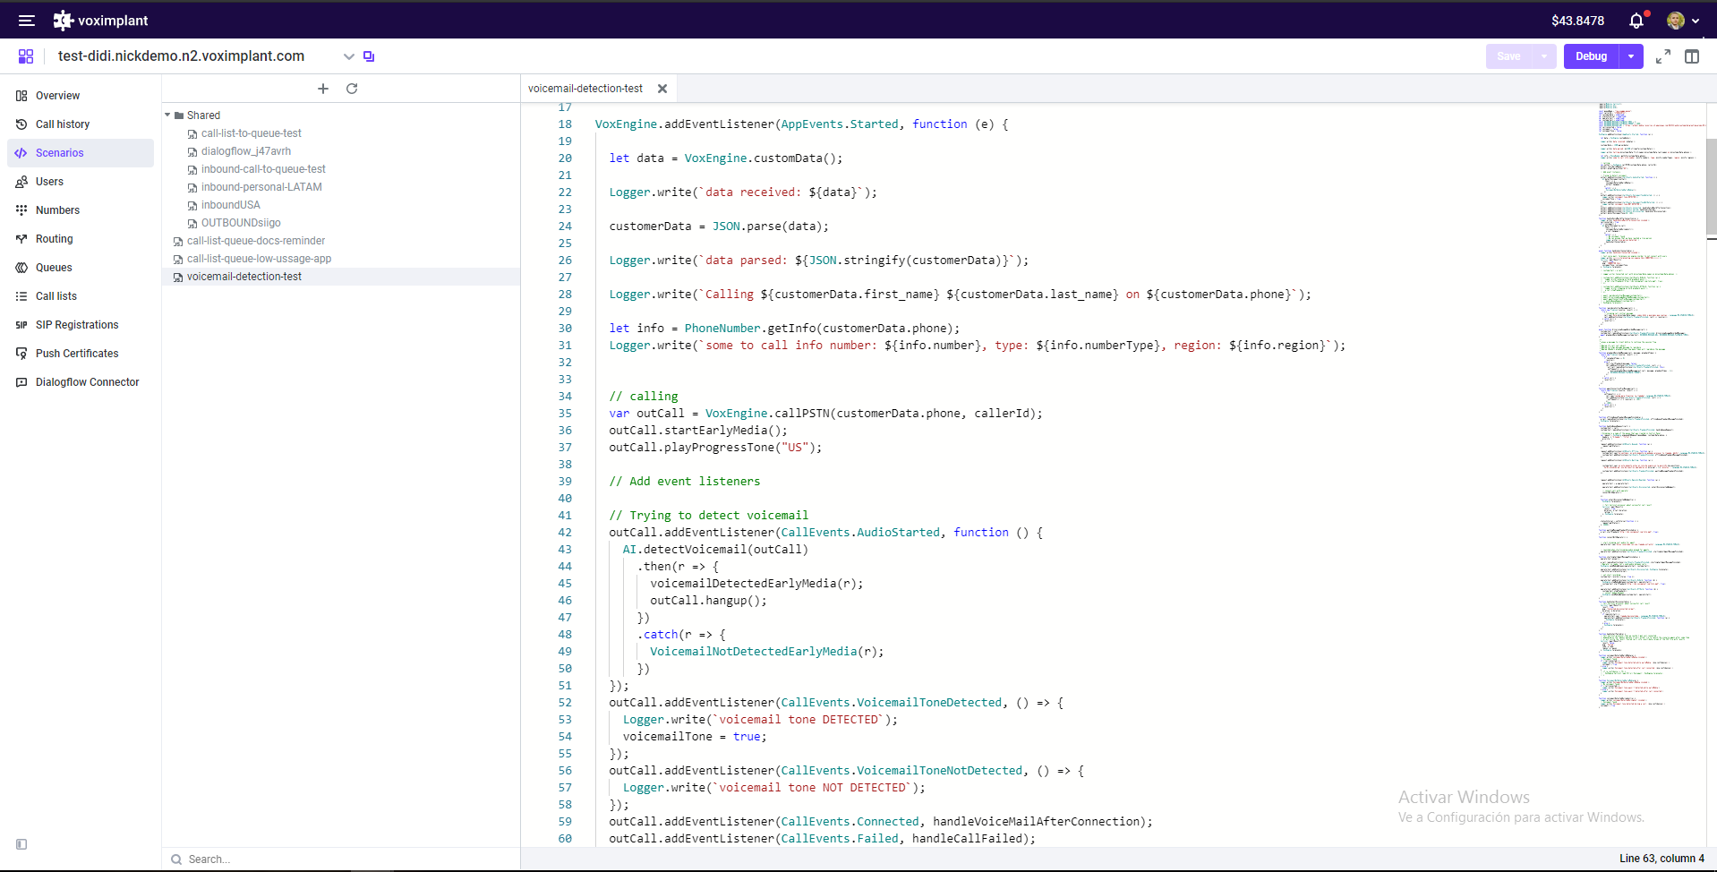Image resolution: width=1717 pixels, height=872 pixels.
Task: Open inbound-call-to-queue-test scenario
Action: click(x=263, y=169)
